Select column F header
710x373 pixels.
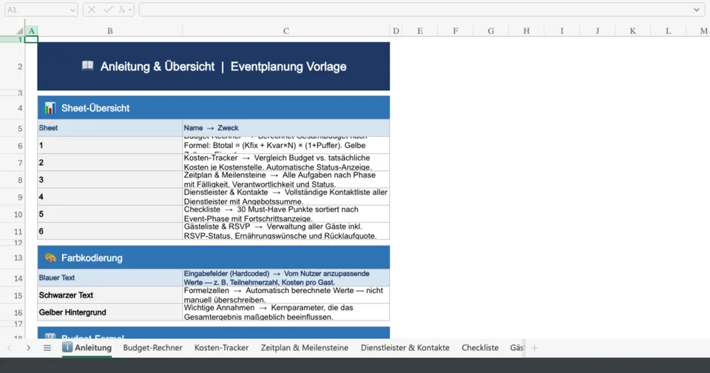coord(455,31)
